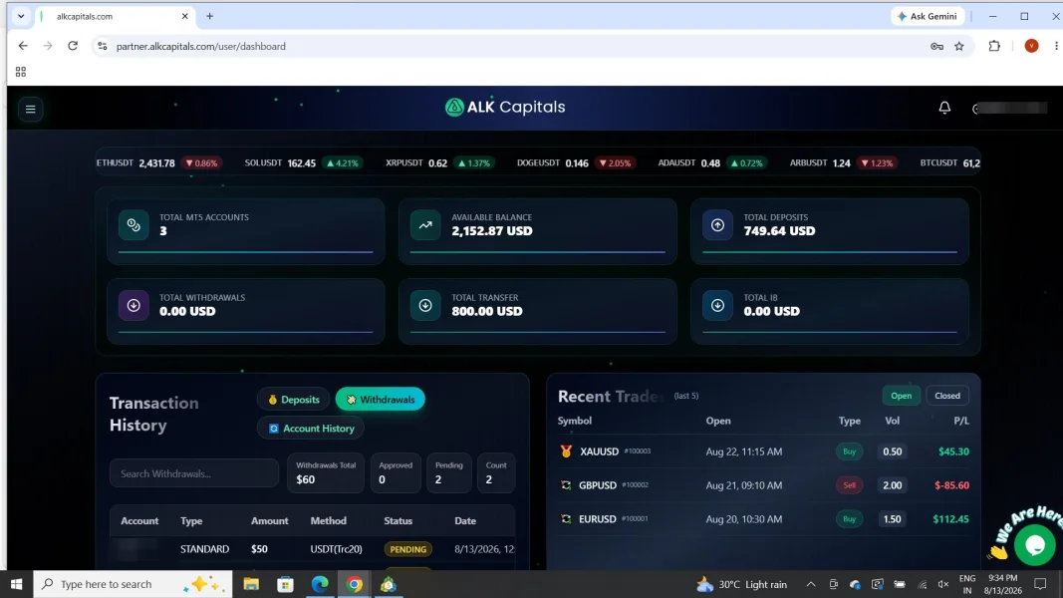Viewport: 1063px width, 598px height.
Task: Click the Available Balance trend icon
Action: click(425, 225)
